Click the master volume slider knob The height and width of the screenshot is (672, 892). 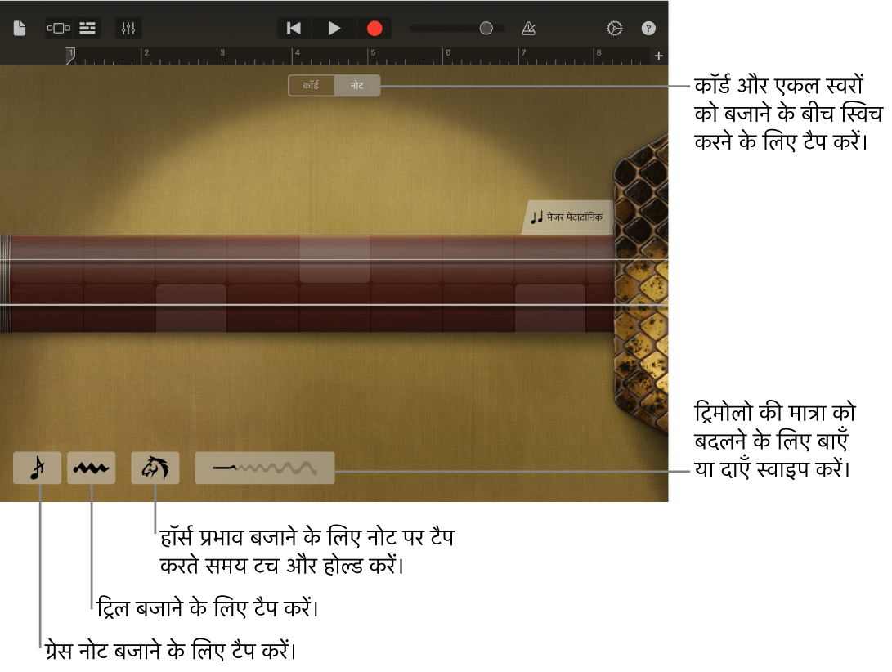[x=486, y=29]
